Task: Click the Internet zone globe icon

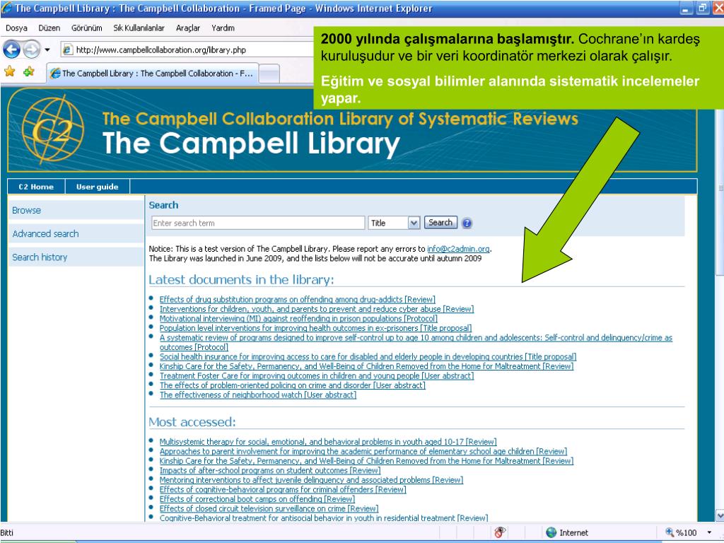Action: pyautogui.click(x=551, y=532)
